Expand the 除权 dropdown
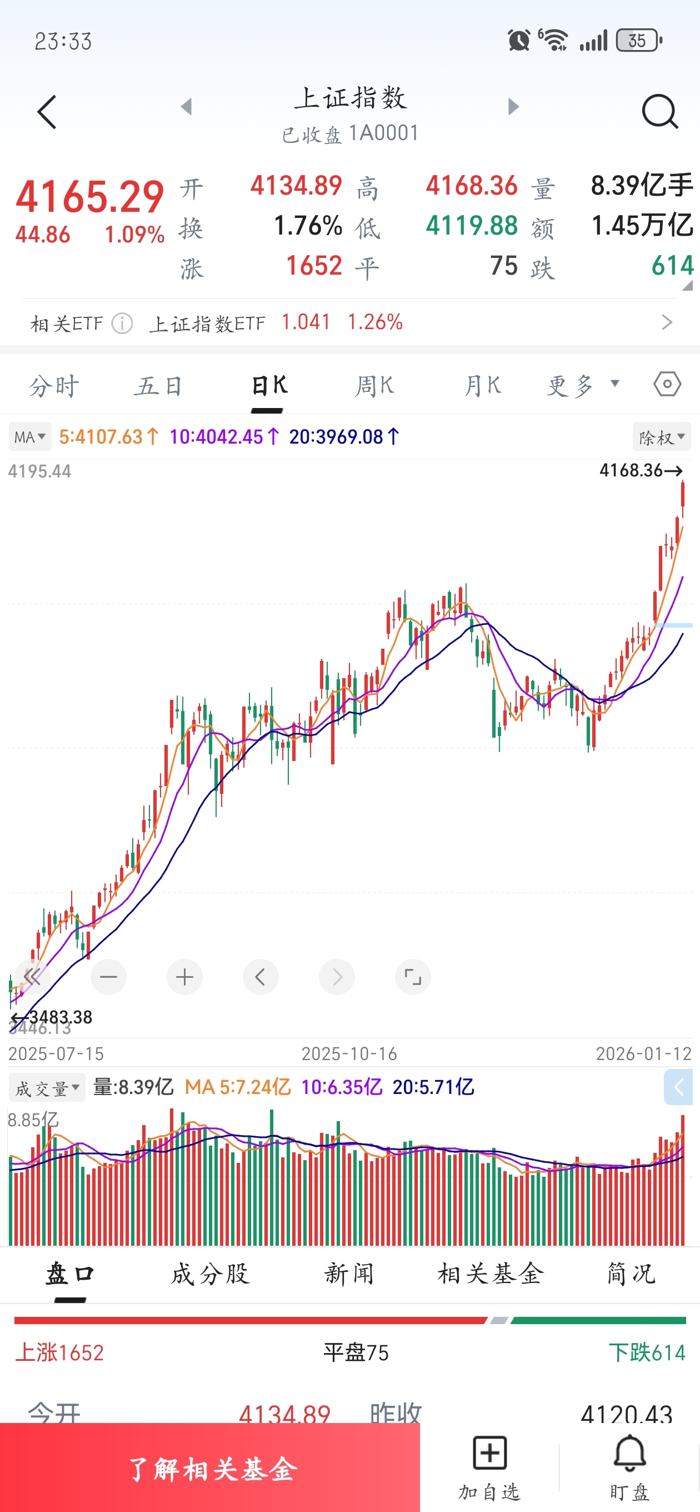The width and height of the screenshot is (700, 1512). (661, 437)
